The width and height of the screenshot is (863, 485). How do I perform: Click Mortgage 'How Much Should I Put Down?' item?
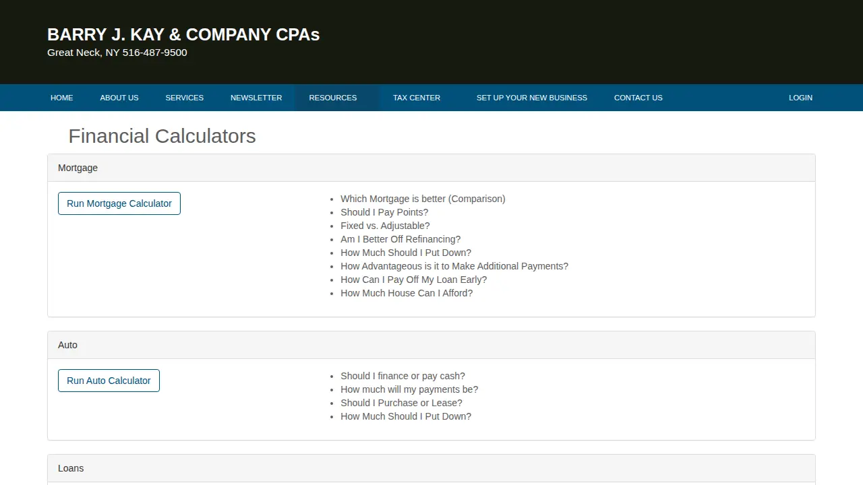coord(406,253)
